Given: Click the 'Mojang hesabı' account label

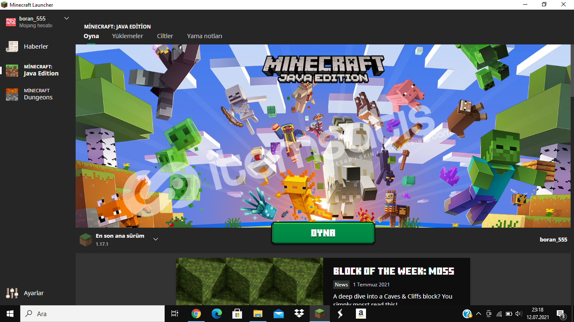Looking at the screenshot, I should click(x=36, y=26).
